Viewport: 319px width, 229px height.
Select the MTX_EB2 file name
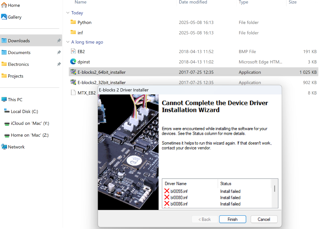click(x=87, y=93)
